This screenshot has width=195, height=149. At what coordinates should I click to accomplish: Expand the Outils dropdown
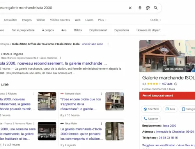tap(156, 20)
